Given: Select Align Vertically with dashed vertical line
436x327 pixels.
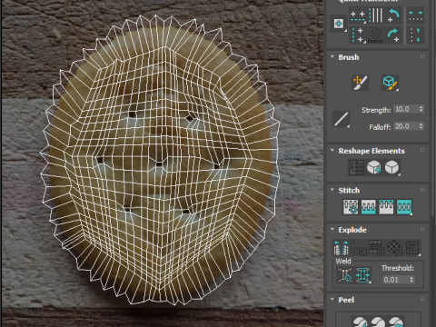Looking at the screenshot, I should (x=358, y=35).
